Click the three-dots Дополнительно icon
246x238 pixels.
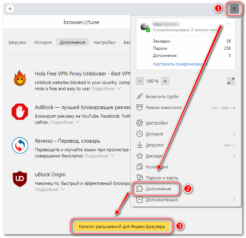(140, 200)
